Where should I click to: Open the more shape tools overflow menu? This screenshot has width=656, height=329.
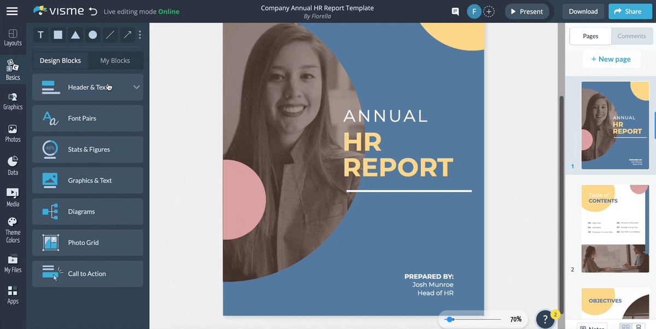(140, 34)
